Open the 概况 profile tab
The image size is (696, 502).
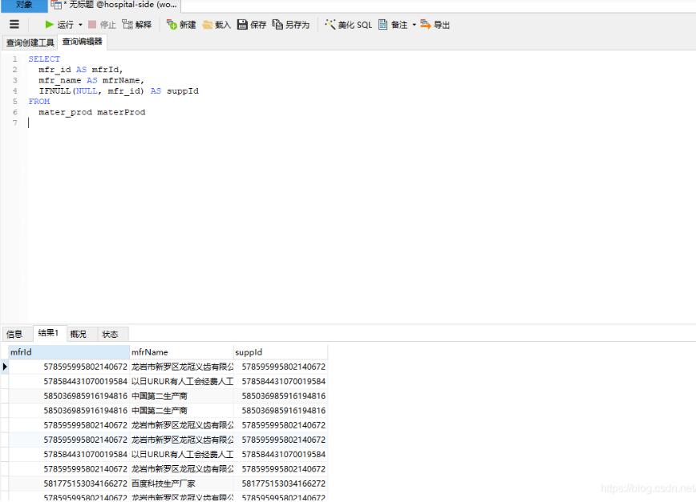coord(79,334)
